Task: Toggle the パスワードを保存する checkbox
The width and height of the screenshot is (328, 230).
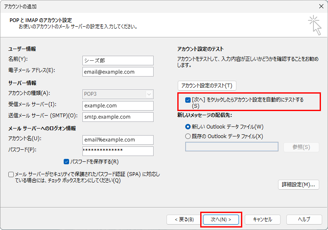Action: click(67, 161)
